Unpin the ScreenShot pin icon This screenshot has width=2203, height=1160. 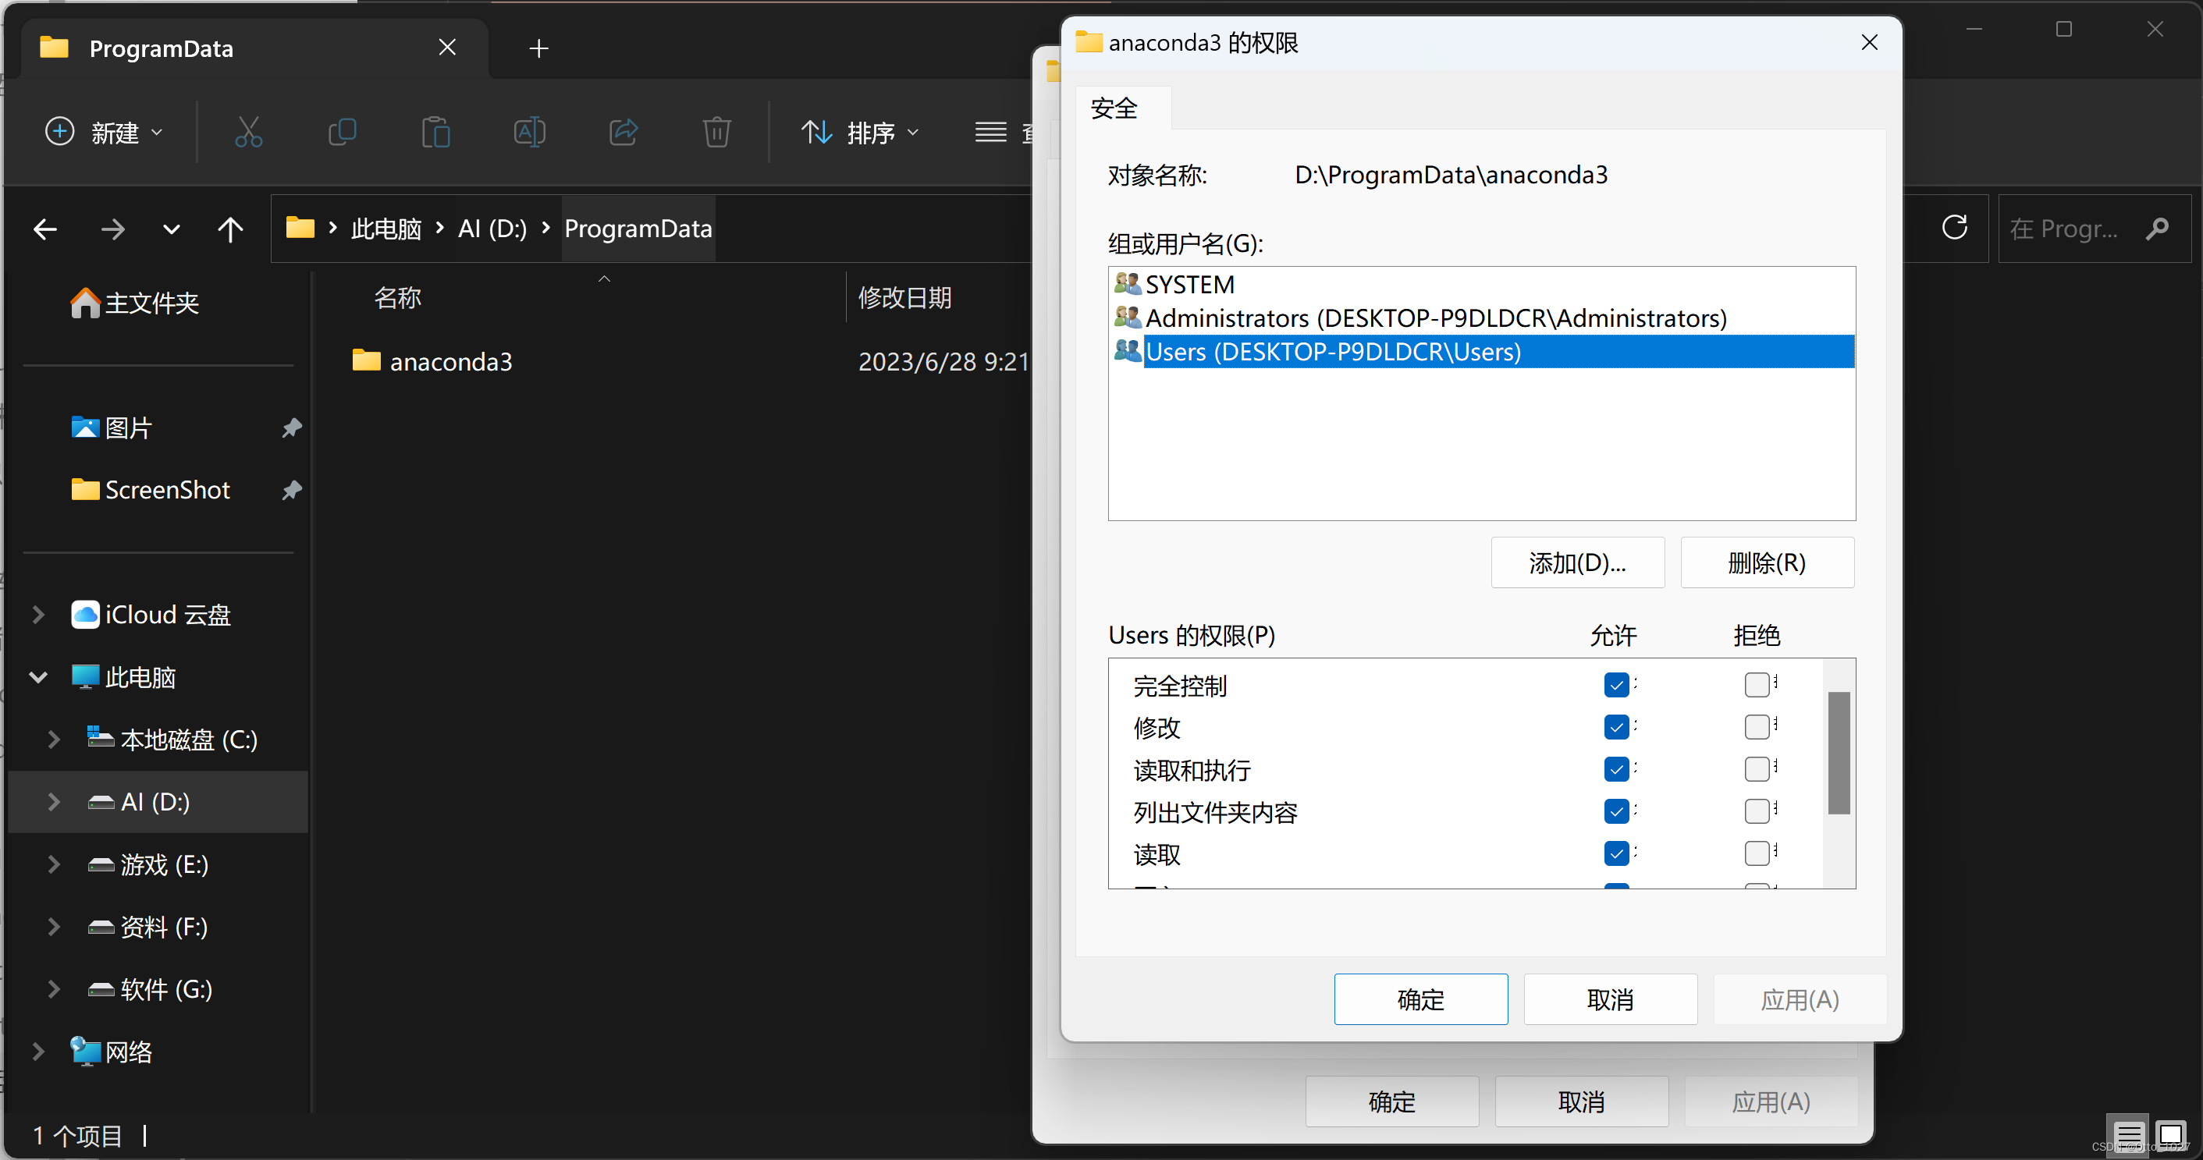[x=292, y=490]
